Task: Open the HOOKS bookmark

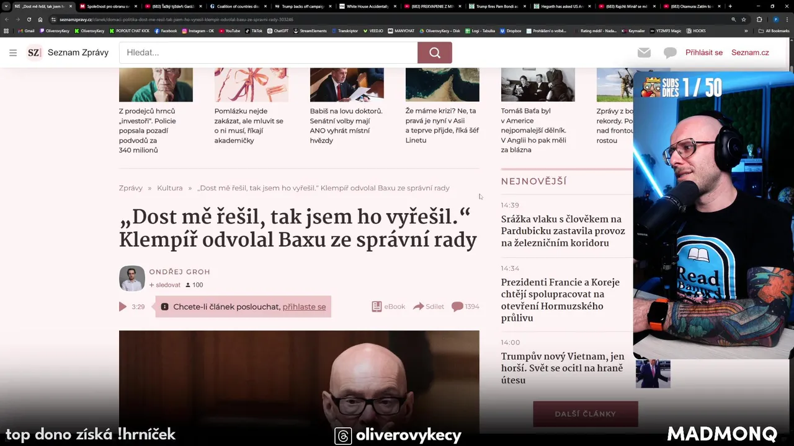Action: point(696,31)
